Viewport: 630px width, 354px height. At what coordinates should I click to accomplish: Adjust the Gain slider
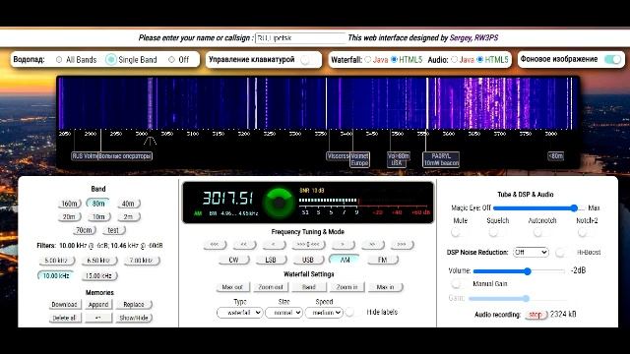click(x=518, y=299)
